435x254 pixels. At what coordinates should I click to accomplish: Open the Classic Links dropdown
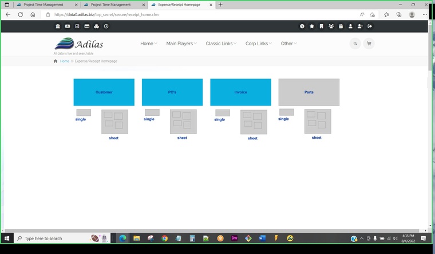pyautogui.click(x=221, y=44)
